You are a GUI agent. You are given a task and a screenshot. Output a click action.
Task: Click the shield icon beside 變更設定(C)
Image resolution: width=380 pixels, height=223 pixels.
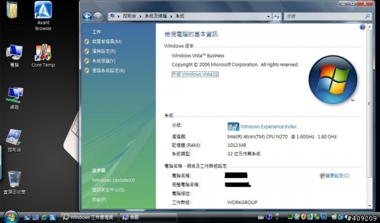(322, 175)
